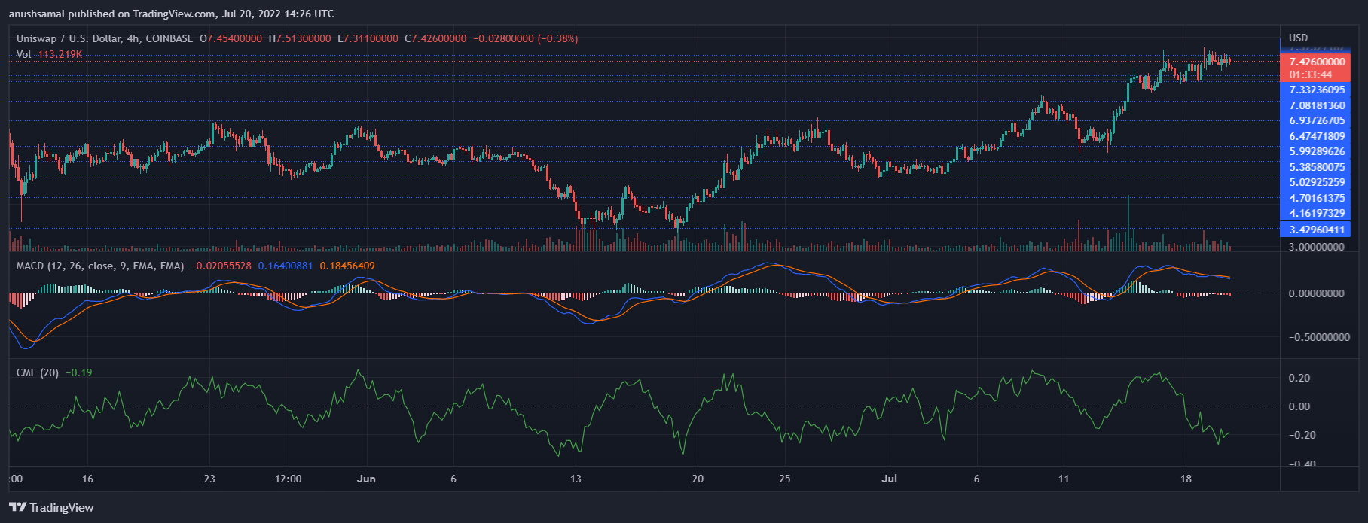1368x523 pixels.
Task: Select the 13 date marker on time axis
Action: 576,479
